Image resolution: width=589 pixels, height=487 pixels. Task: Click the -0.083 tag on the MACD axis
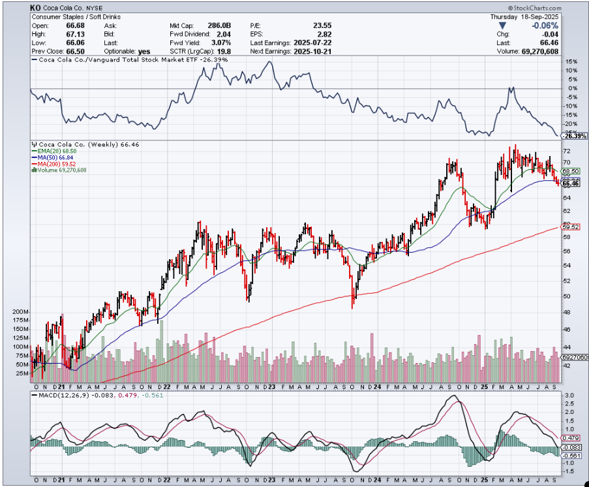571,448
